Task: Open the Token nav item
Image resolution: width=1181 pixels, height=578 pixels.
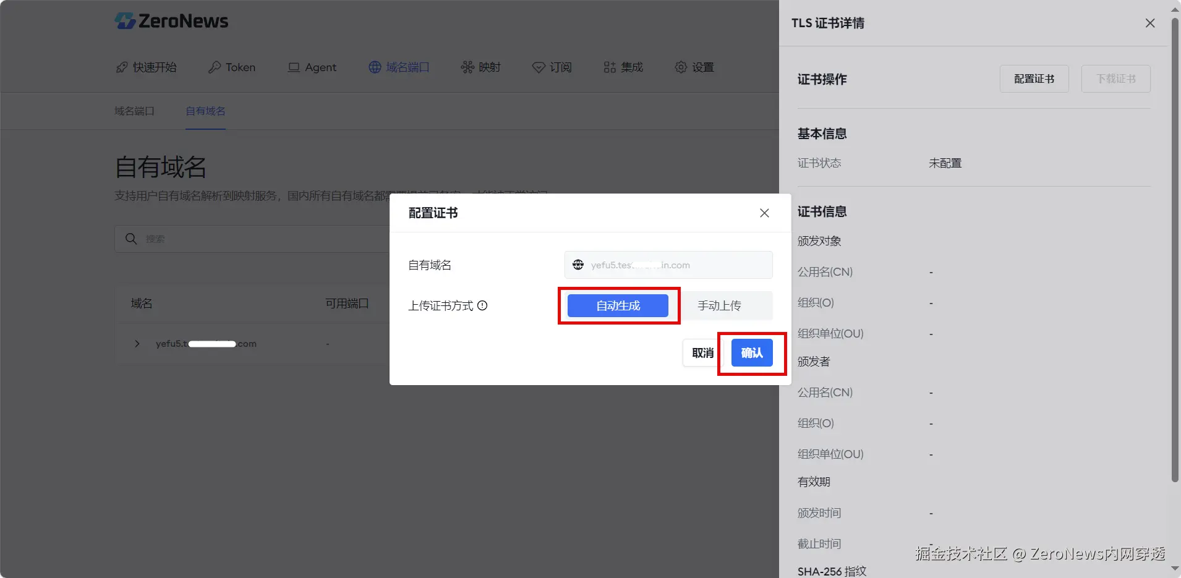Action: 232,67
